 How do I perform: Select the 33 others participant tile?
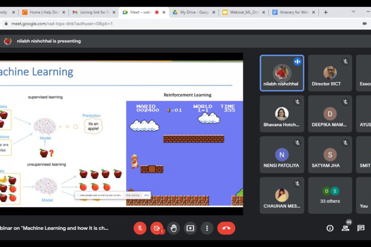pyautogui.click(x=330, y=195)
